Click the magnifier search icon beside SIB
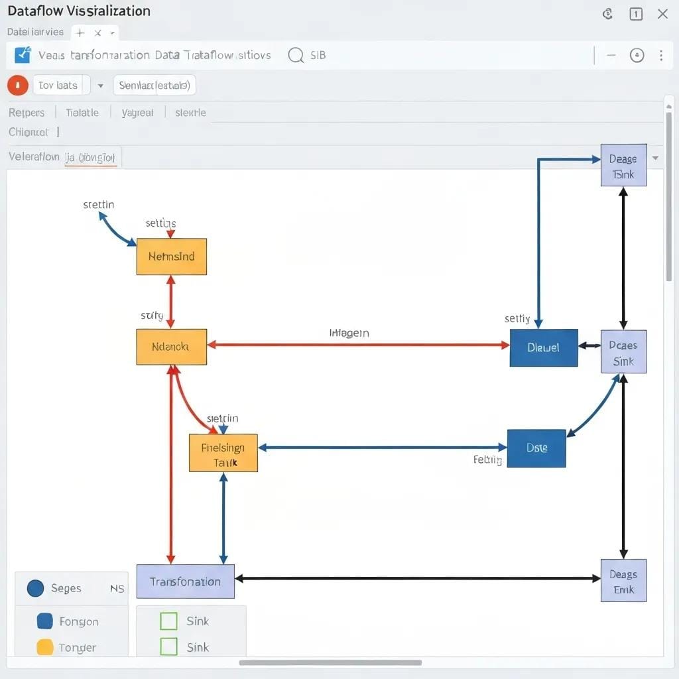 pos(296,55)
